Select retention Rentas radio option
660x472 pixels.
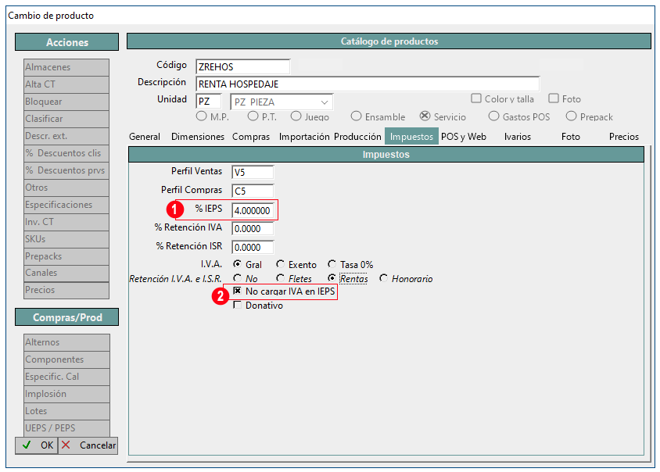pyautogui.click(x=332, y=278)
